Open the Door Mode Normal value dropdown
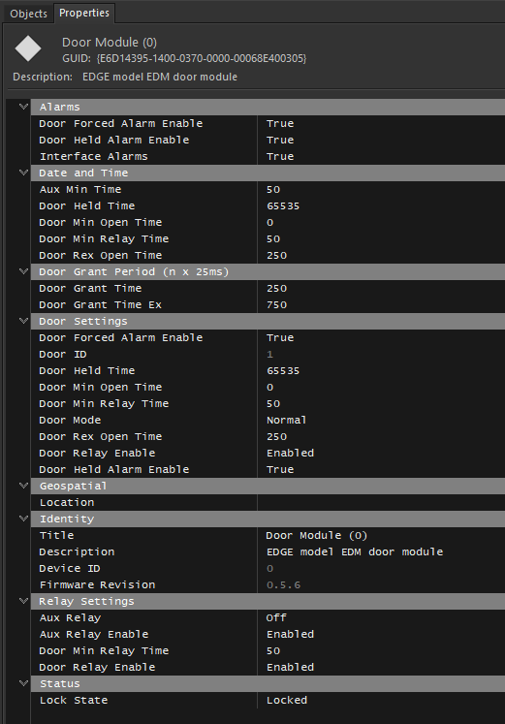The height and width of the screenshot is (724, 505). pos(381,420)
